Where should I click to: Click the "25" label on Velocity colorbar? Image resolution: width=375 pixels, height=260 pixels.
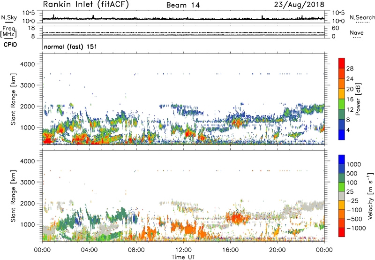point(350,191)
